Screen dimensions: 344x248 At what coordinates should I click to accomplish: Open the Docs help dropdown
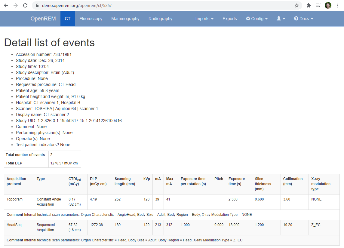(304, 19)
